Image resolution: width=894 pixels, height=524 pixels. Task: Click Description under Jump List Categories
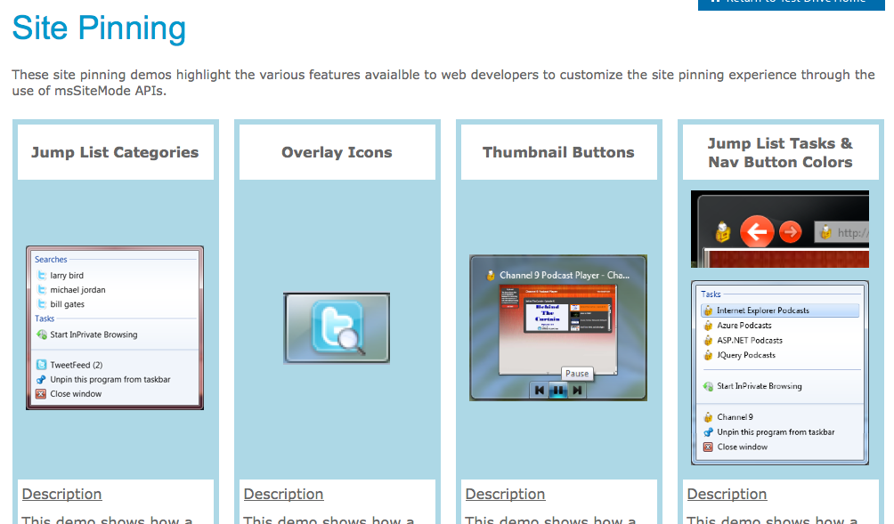tap(62, 494)
